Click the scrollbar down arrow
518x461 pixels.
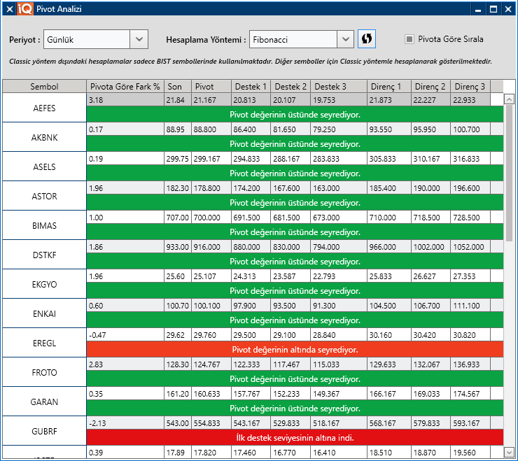click(x=509, y=451)
